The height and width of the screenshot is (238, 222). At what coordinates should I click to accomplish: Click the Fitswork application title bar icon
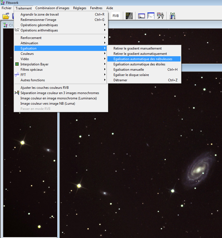click(x=3, y=3)
